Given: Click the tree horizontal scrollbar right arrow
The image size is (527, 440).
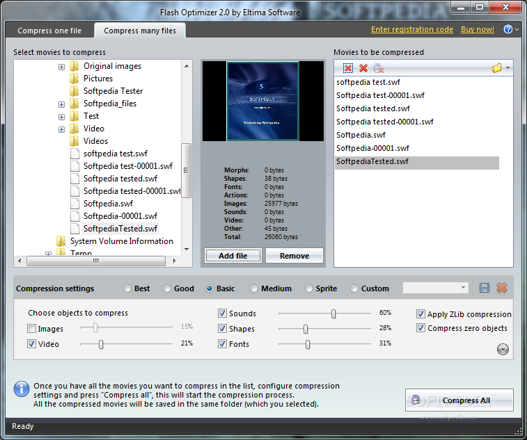Looking at the screenshot, I should [174, 261].
